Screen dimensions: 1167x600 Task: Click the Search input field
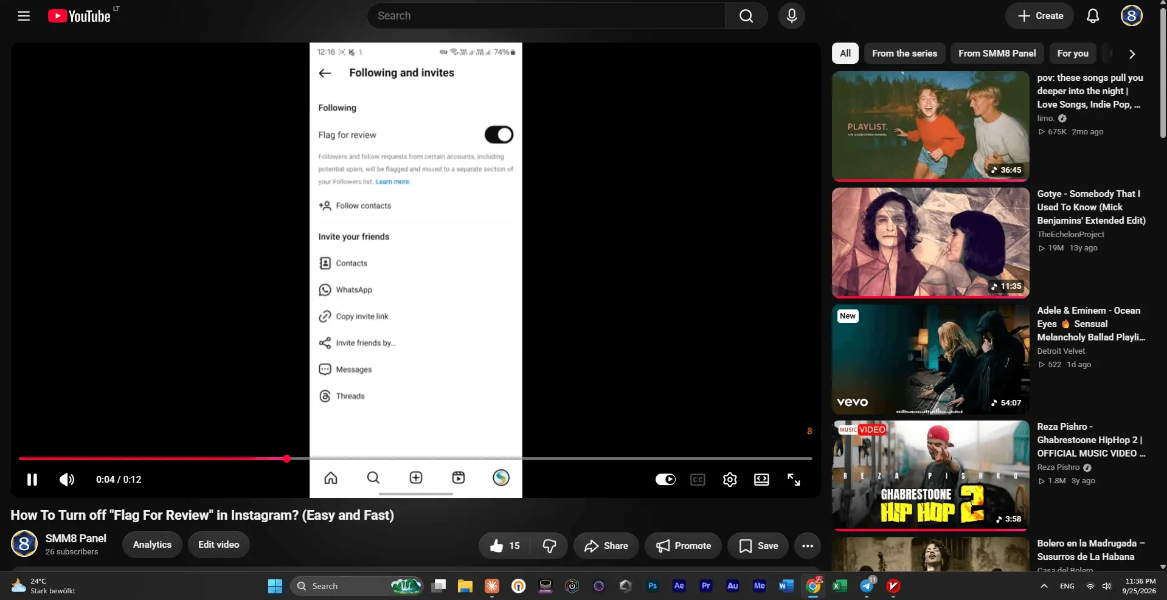point(546,16)
